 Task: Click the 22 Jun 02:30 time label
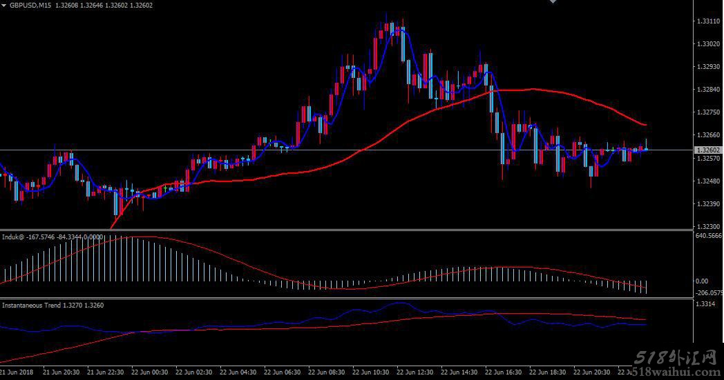tap(194, 372)
